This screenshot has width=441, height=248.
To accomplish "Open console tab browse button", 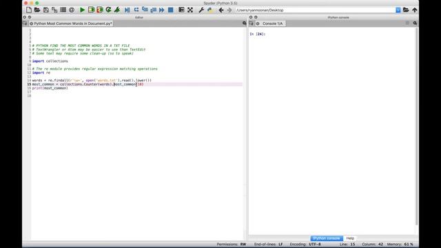I will 251,23.
